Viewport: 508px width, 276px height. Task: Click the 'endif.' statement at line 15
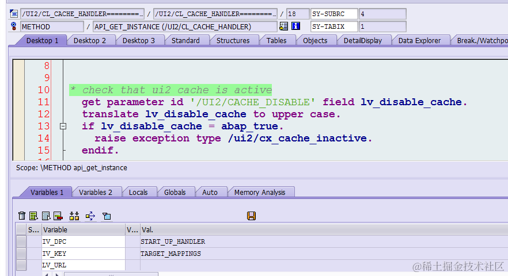(100, 150)
